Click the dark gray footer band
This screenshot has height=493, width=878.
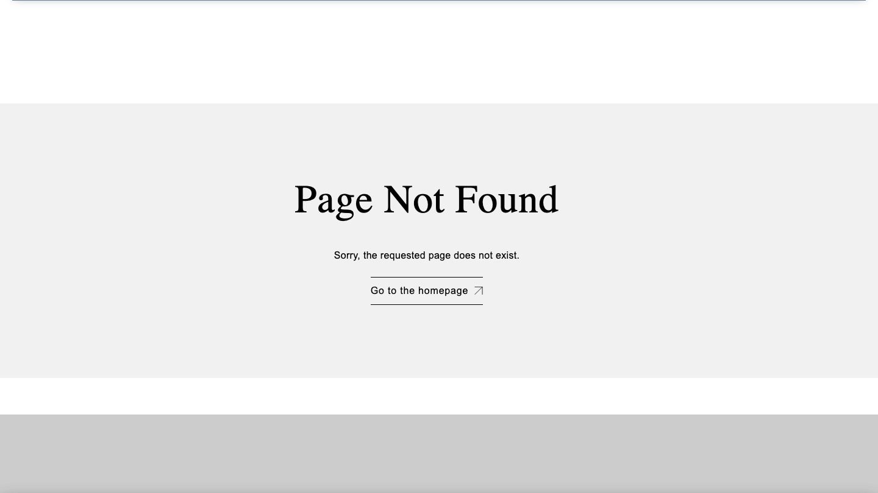tap(439, 453)
